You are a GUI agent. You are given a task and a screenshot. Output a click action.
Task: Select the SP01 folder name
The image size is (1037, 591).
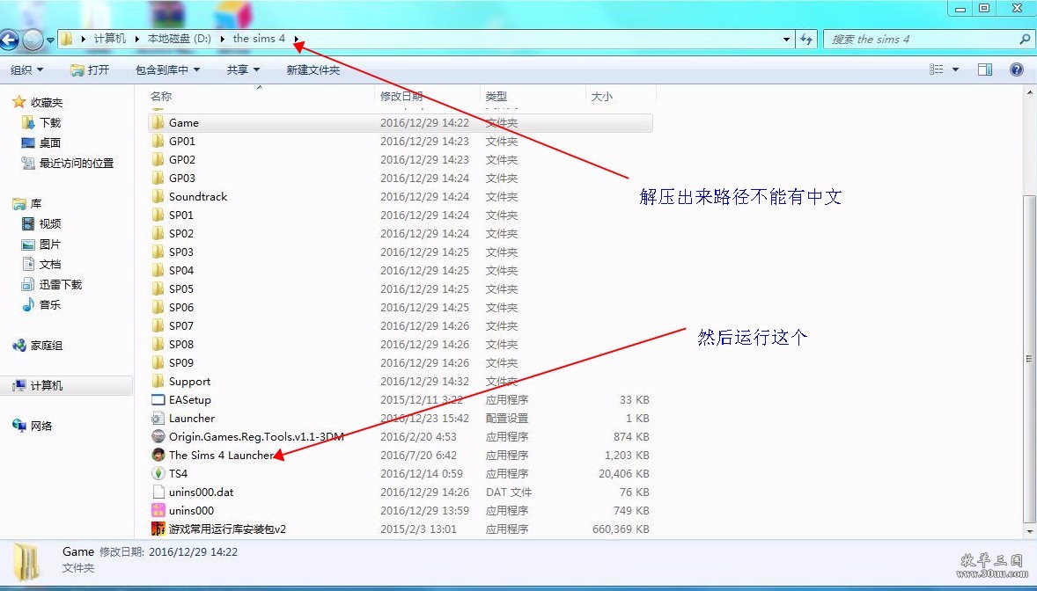pos(181,215)
